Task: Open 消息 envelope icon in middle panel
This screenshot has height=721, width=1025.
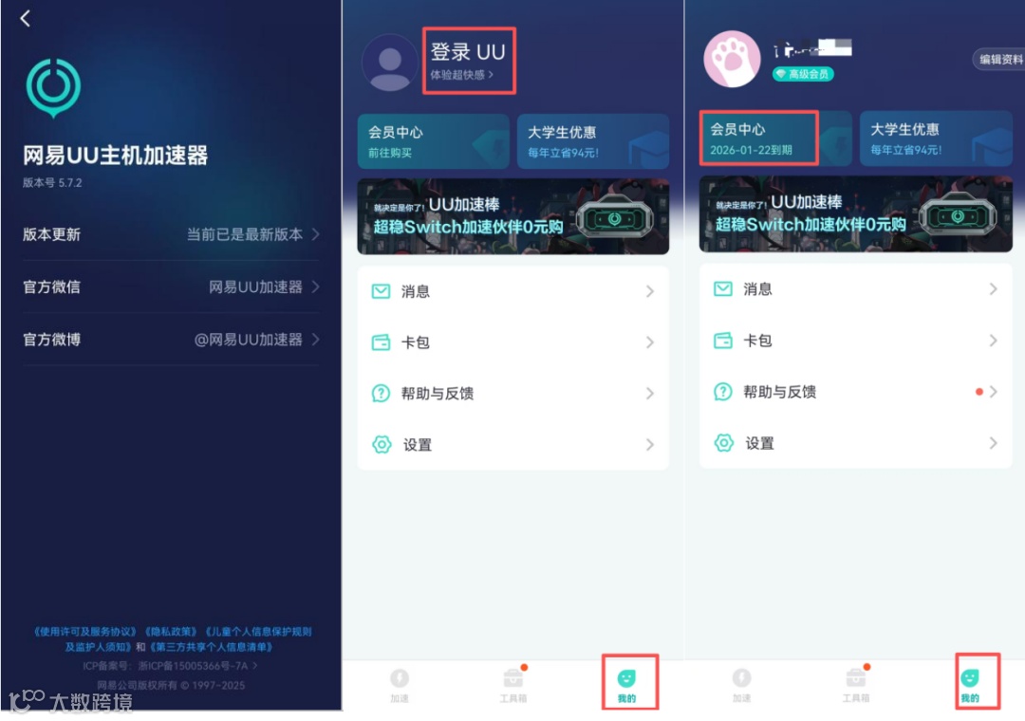Action: point(381,291)
